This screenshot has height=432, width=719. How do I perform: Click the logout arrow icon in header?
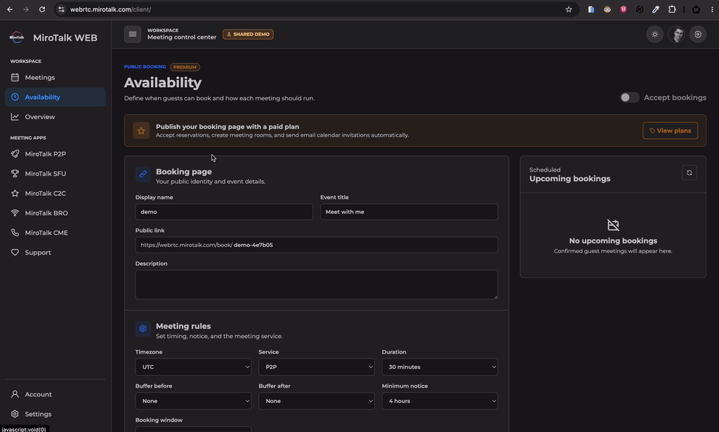(698, 34)
